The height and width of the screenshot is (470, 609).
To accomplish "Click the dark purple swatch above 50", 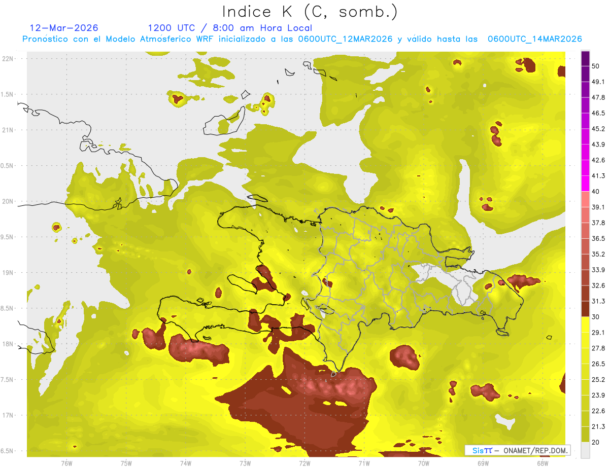I will tap(585, 58).
